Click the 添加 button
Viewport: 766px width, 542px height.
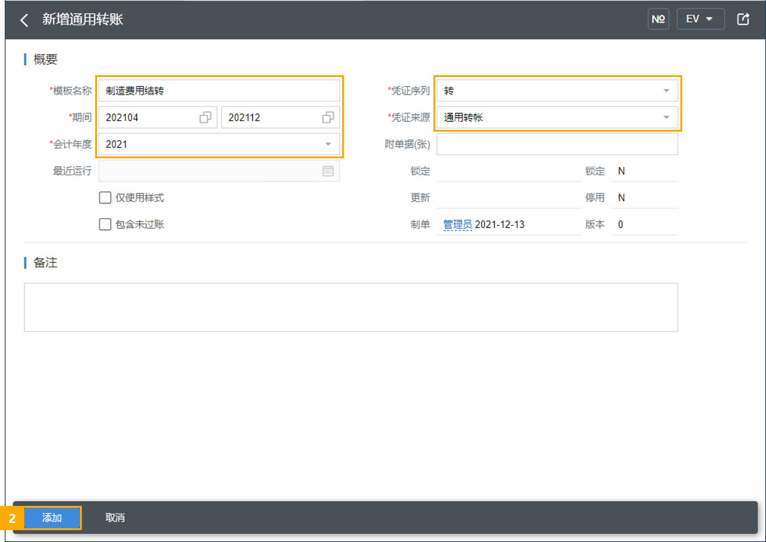pyautogui.click(x=52, y=518)
